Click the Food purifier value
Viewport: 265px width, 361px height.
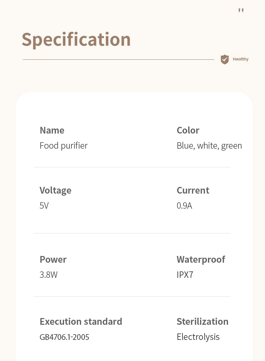[x=63, y=146]
